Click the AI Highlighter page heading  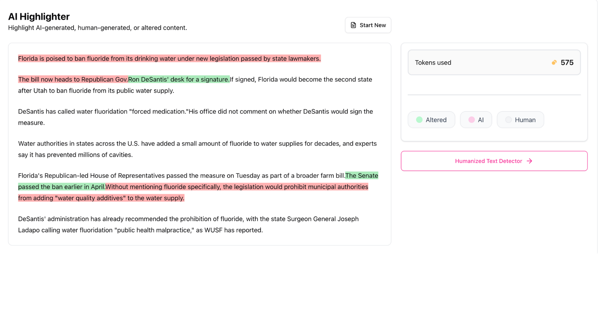coord(39,16)
